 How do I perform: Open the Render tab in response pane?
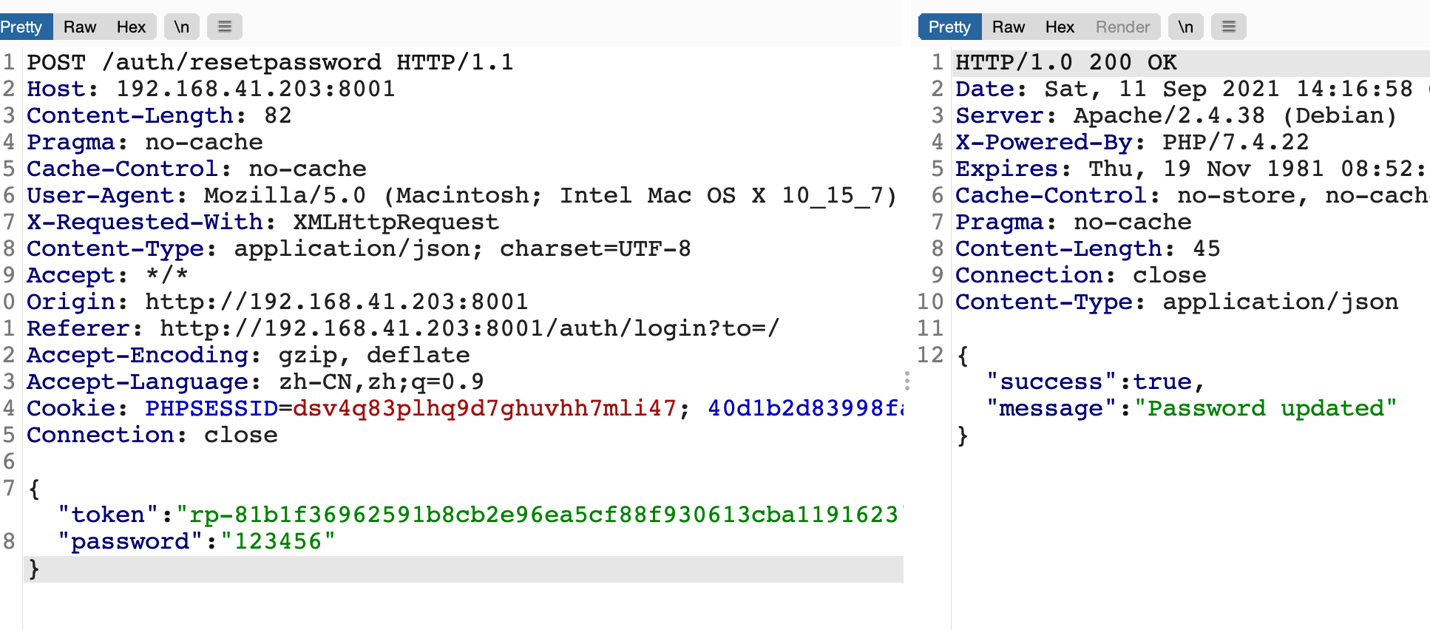tap(1122, 27)
